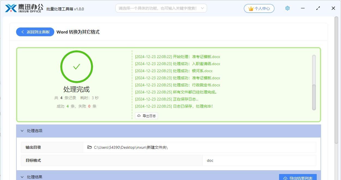Click the 个人中心 button
Viewport: 341px width, 180px height.
click(259, 8)
